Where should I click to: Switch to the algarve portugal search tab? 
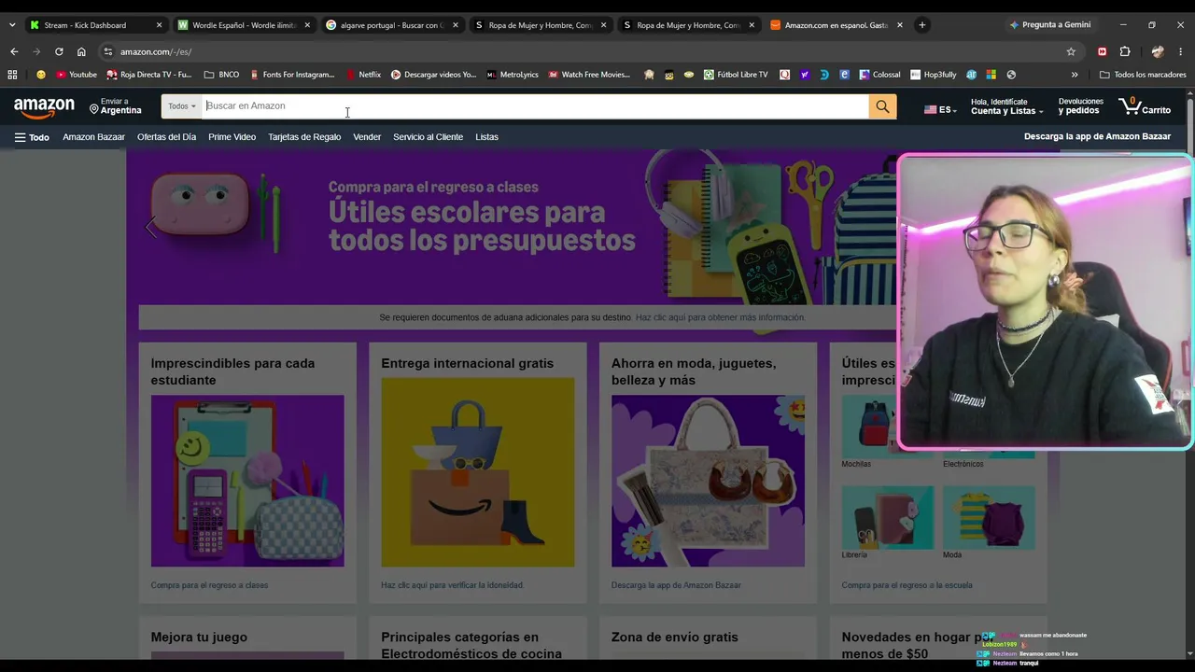point(391,25)
